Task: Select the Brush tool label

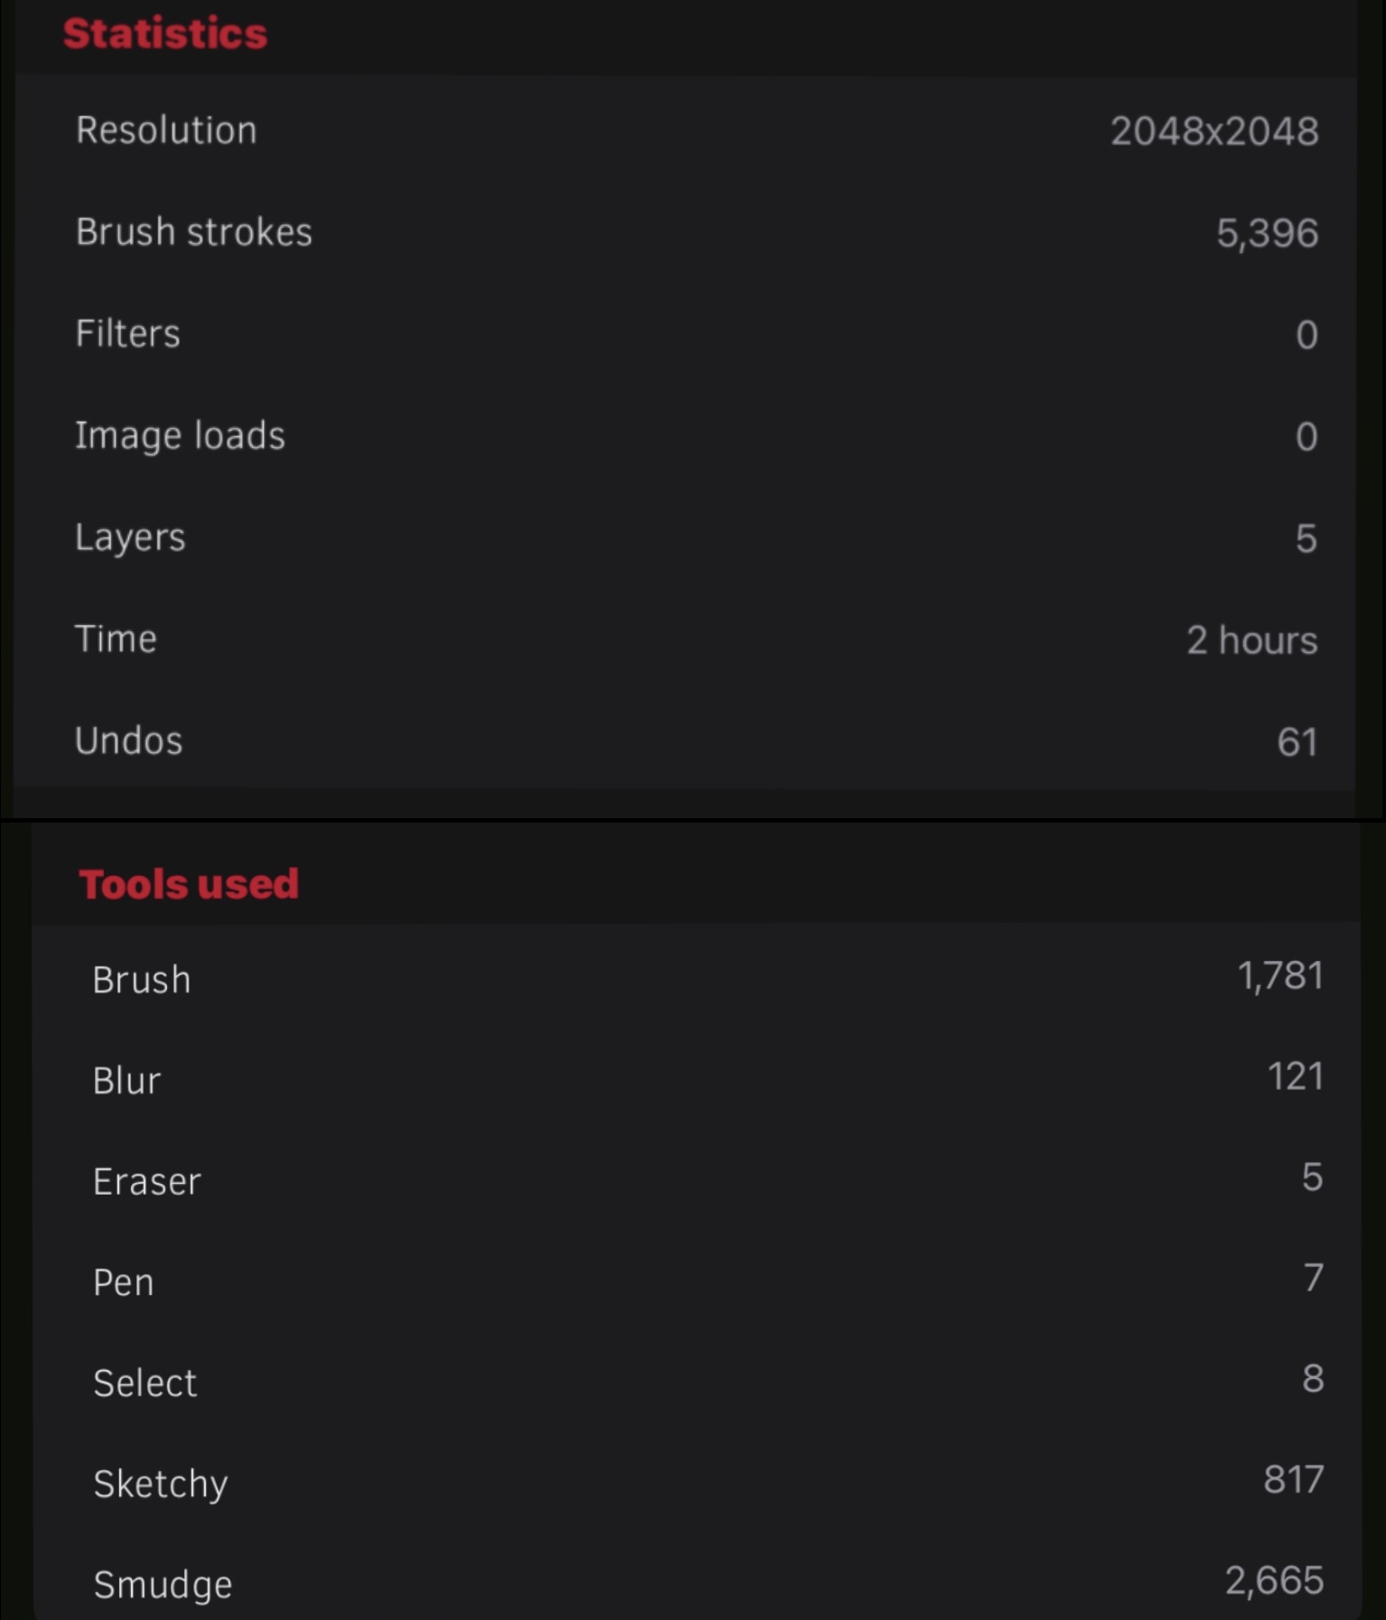Action: coord(142,981)
